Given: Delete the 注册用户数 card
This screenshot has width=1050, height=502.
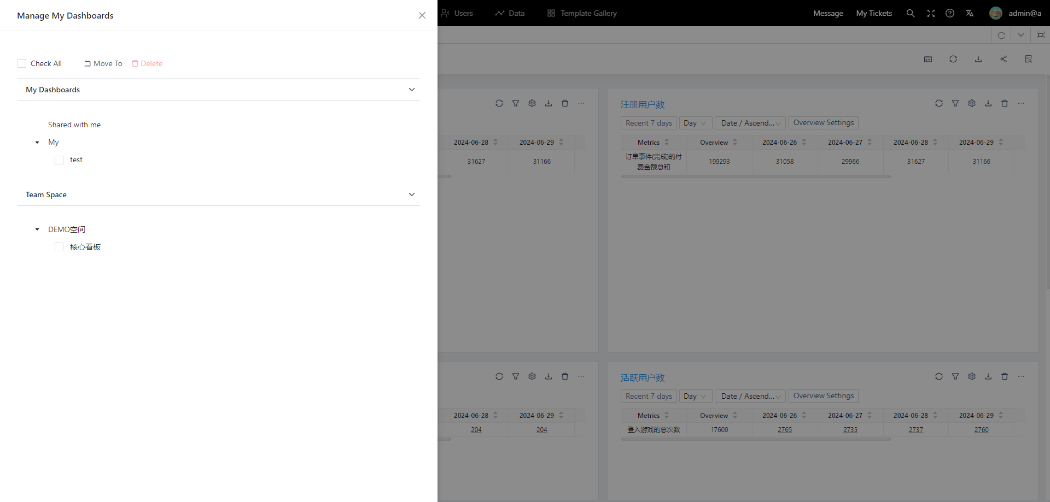Looking at the screenshot, I should 1005,103.
